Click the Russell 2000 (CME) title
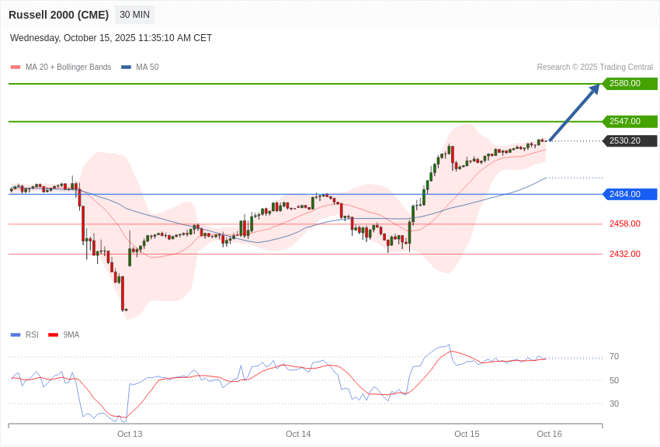Image resolution: width=660 pixels, height=447 pixels. click(58, 15)
